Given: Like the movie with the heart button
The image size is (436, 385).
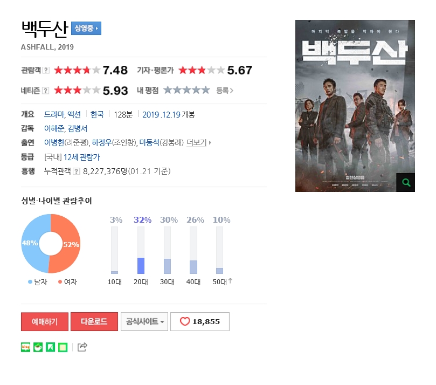Looking at the screenshot, I should pyautogui.click(x=200, y=321).
